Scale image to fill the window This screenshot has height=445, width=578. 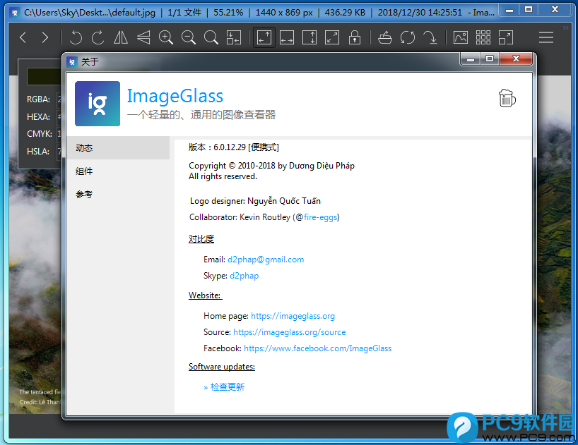click(x=332, y=37)
